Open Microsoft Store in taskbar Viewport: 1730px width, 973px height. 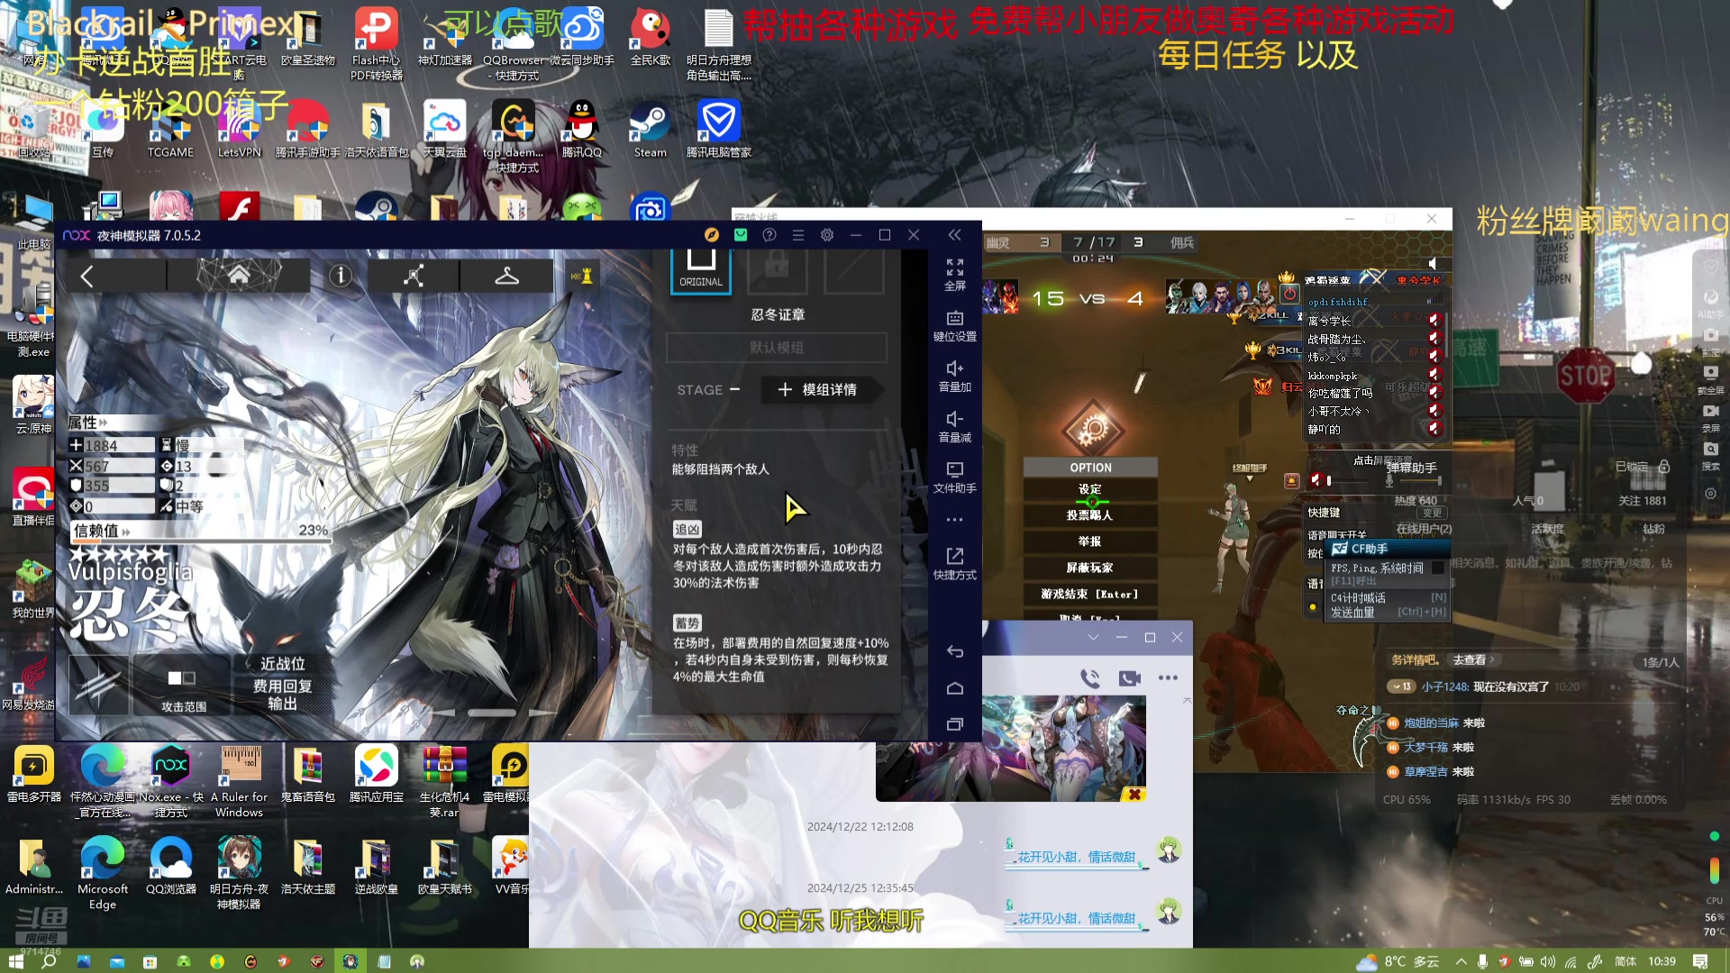coord(150,961)
